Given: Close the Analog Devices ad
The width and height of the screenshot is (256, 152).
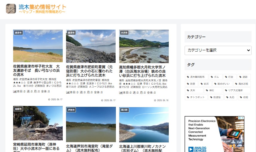Looking at the screenshot, I should tap(243, 118).
